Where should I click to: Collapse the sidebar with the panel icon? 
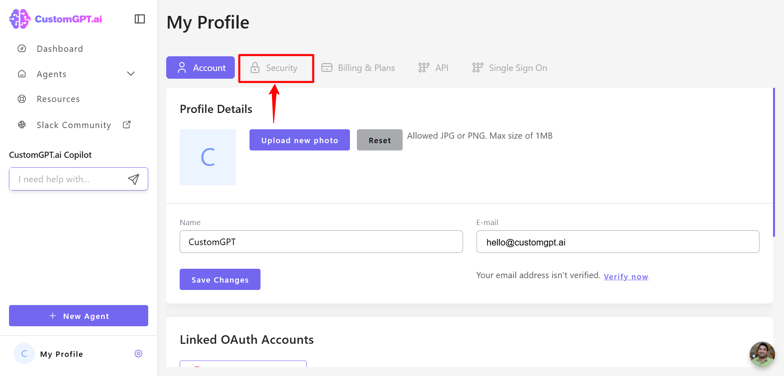[x=140, y=19]
